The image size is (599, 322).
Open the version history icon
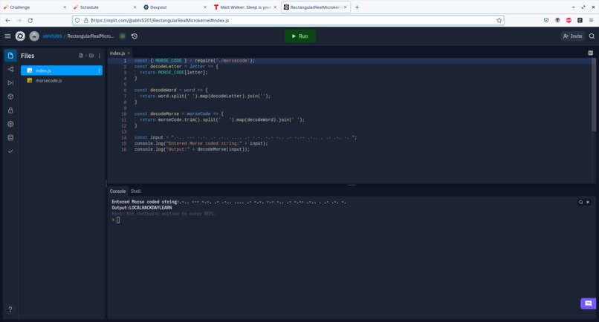click(x=135, y=36)
